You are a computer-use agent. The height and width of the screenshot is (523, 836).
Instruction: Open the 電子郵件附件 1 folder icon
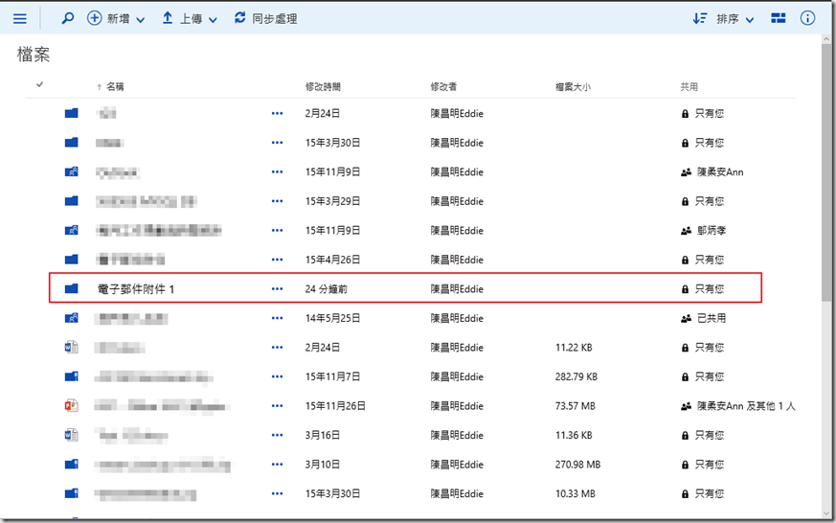71,288
